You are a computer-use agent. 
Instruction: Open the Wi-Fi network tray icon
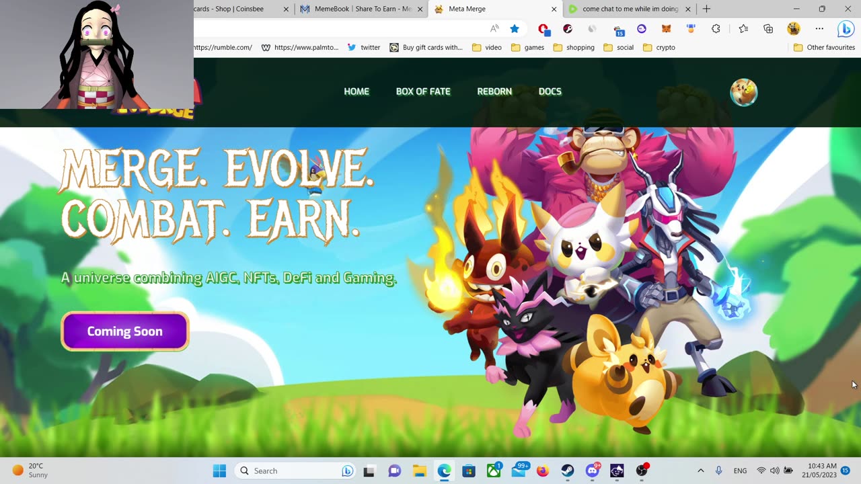[x=761, y=471]
